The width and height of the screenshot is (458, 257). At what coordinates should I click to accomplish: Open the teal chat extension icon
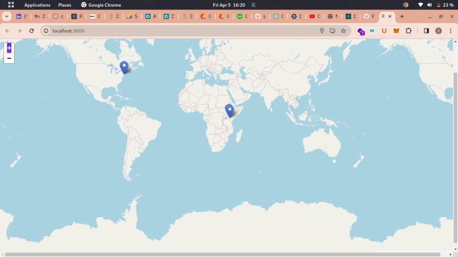pyautogui.click(x=372, y=31)
